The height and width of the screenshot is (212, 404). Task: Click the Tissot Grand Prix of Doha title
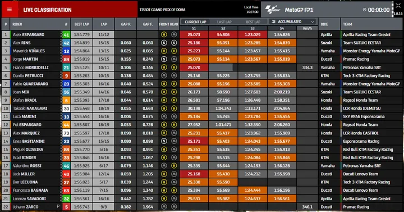pos(162,10)
